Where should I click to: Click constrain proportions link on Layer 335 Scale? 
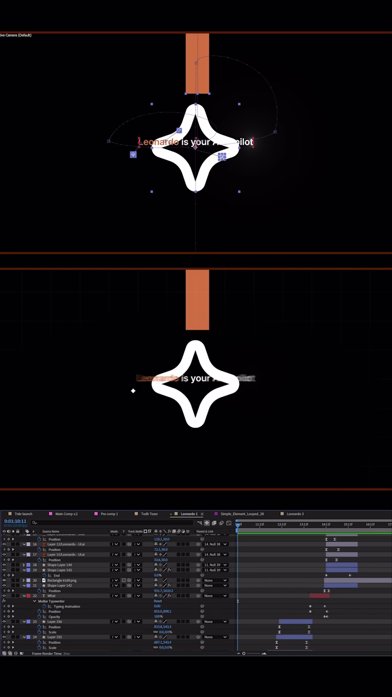point(155,647)
